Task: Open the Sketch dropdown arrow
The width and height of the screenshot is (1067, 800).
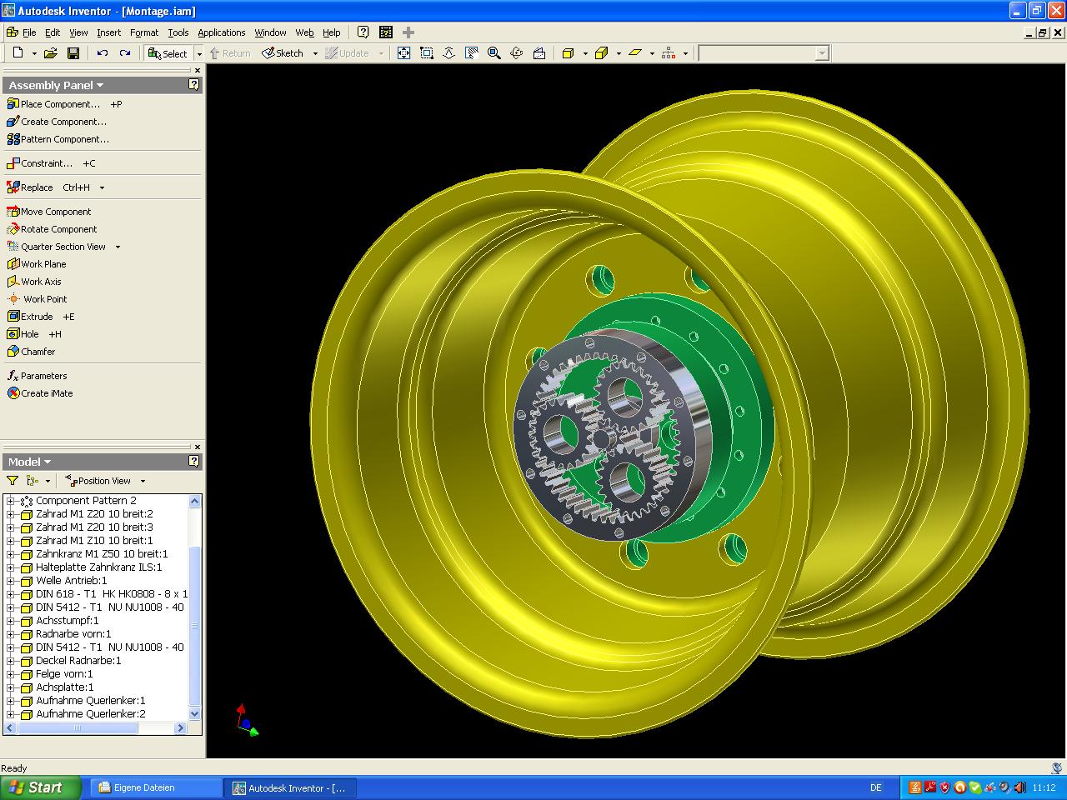Action: tap(315, 53)
